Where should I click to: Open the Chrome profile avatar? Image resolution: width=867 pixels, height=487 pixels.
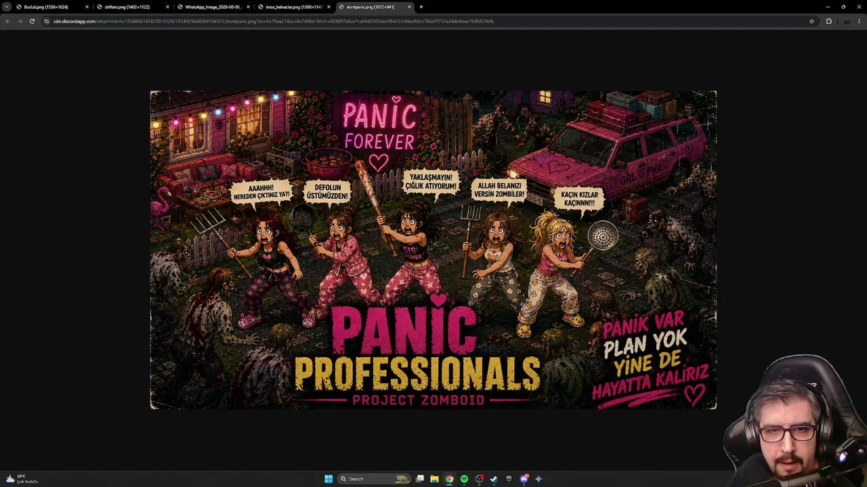846,21
